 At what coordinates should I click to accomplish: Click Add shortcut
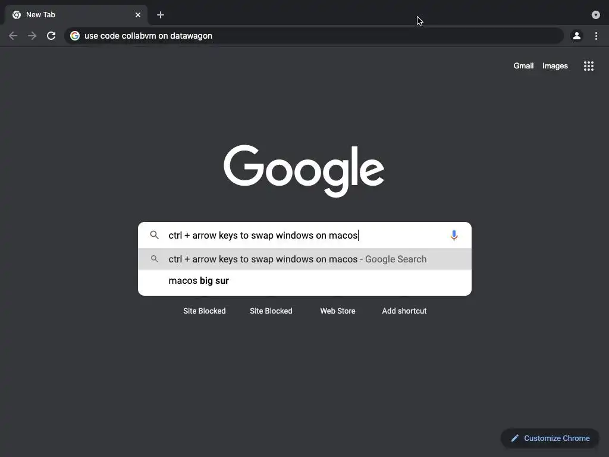click(404, 311)
